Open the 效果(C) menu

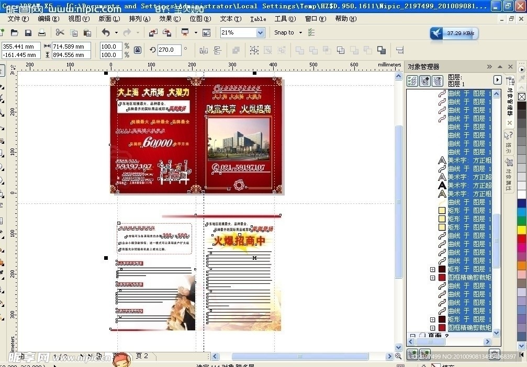click(x=170, y=18)
